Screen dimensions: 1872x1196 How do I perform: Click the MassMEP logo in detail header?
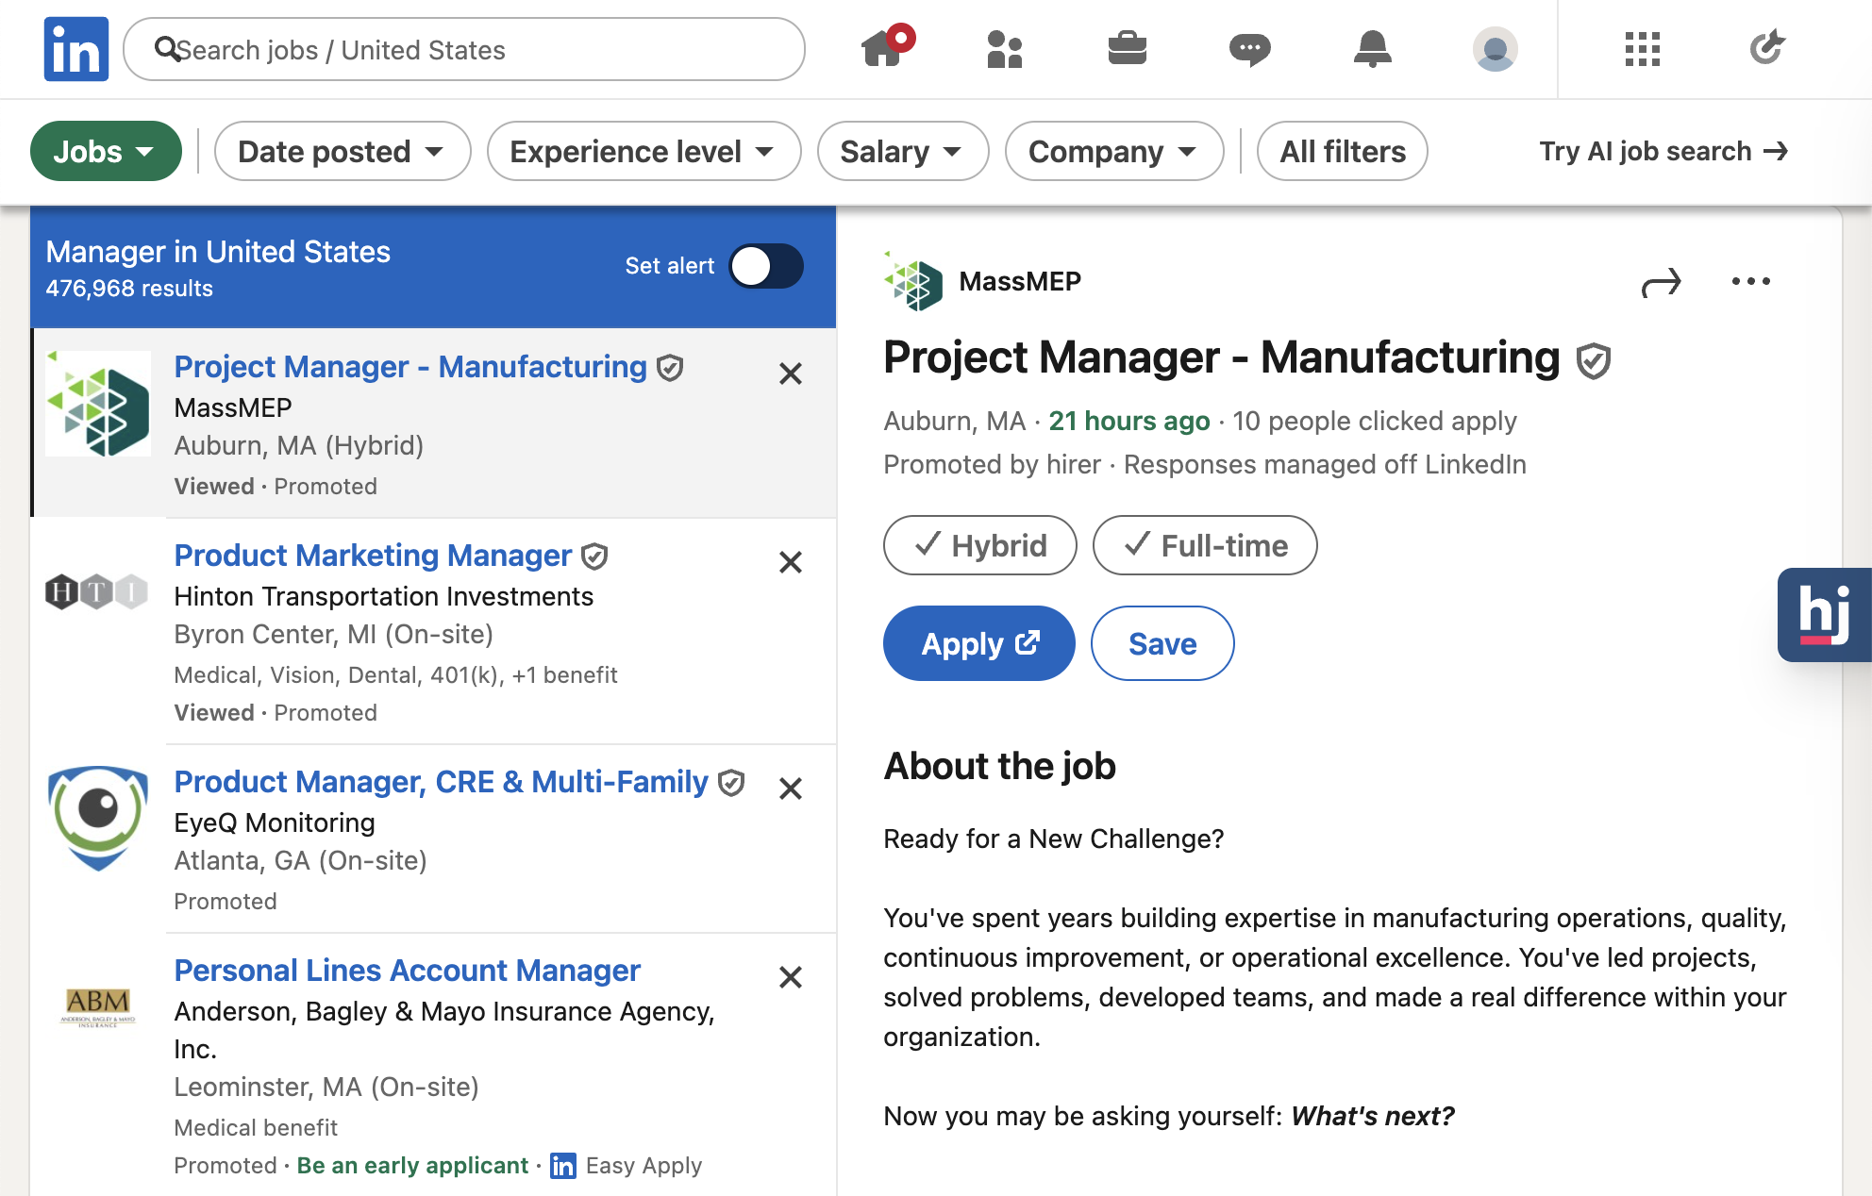913,281
